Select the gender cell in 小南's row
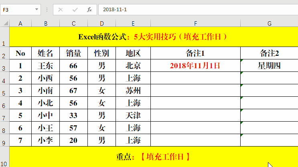 102,90
